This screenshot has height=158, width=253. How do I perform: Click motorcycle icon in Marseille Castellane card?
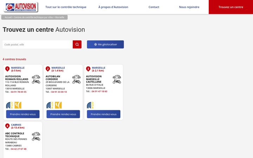(x=117, y=81)
